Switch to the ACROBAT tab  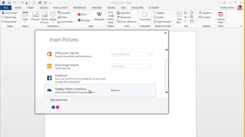click(x=154, y=8)
